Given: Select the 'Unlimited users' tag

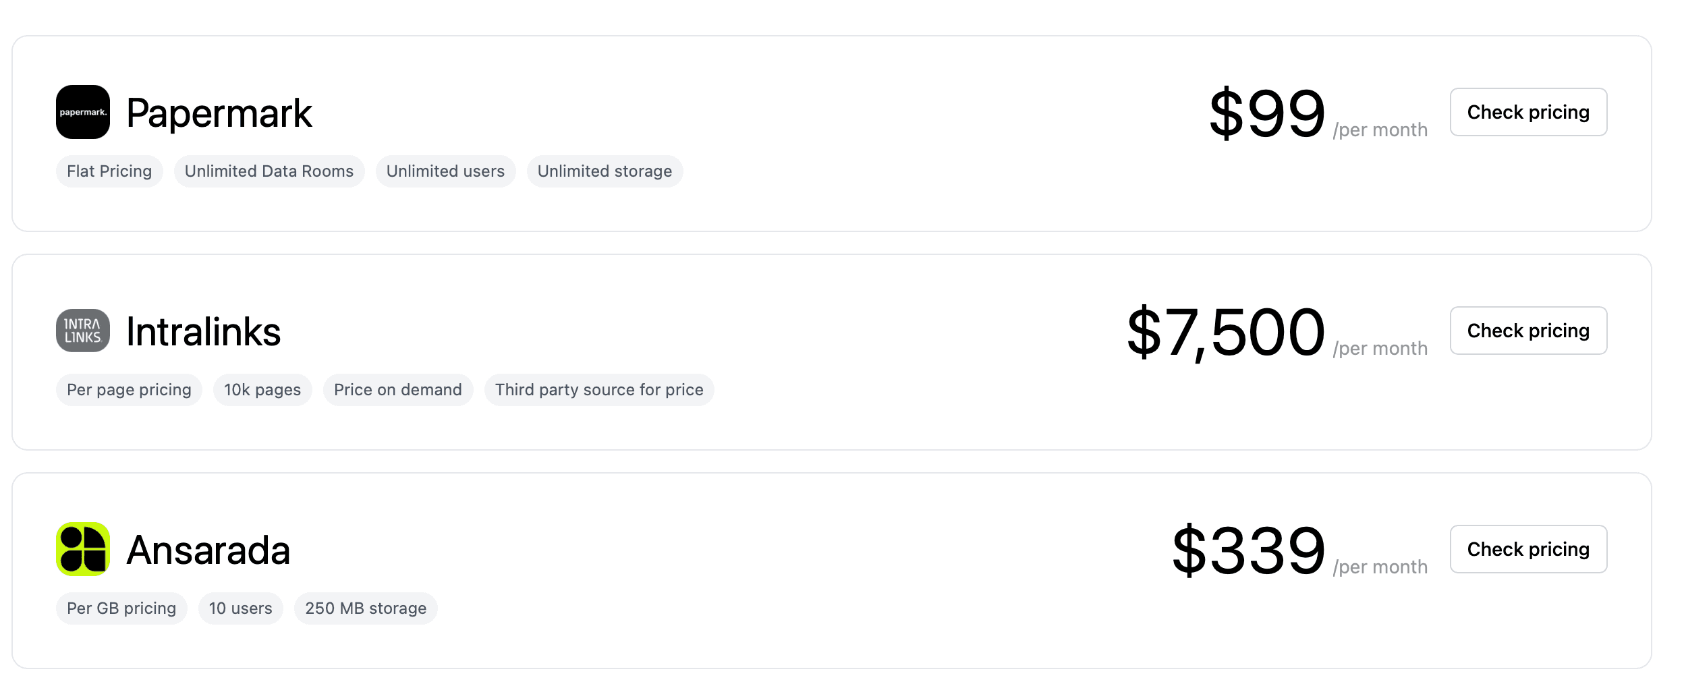Looking at the screenshot, I should pos(445,171).
